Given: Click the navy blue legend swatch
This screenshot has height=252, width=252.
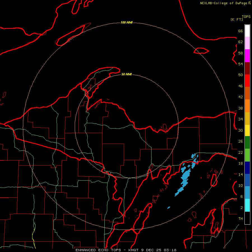Looking at the screenshot, I should [247, 168].
